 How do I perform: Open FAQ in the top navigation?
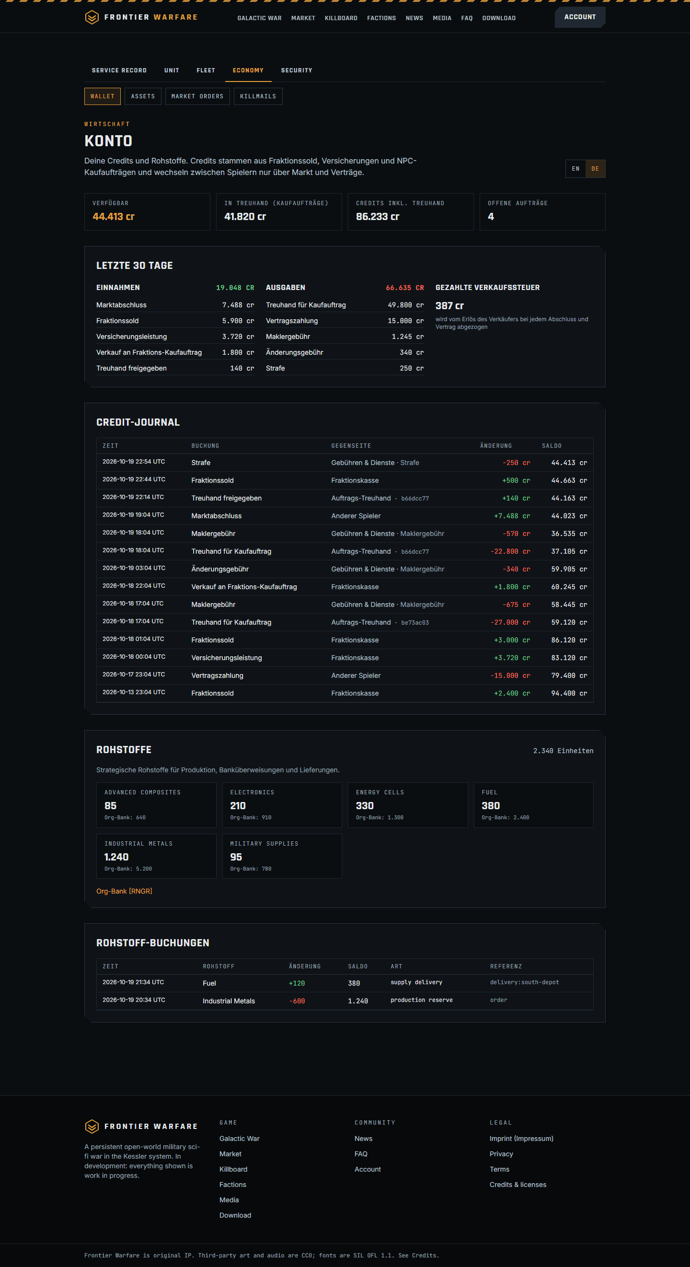click(x=467, y=18)
